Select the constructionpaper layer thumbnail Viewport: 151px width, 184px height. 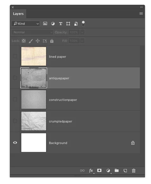(34, 99)
